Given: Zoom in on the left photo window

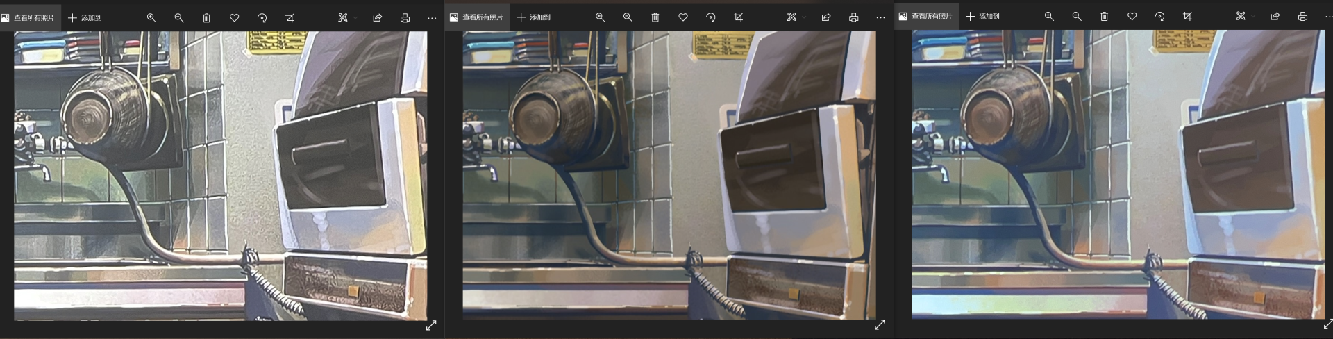Looking at the screenshot, I should click(151, 17).
